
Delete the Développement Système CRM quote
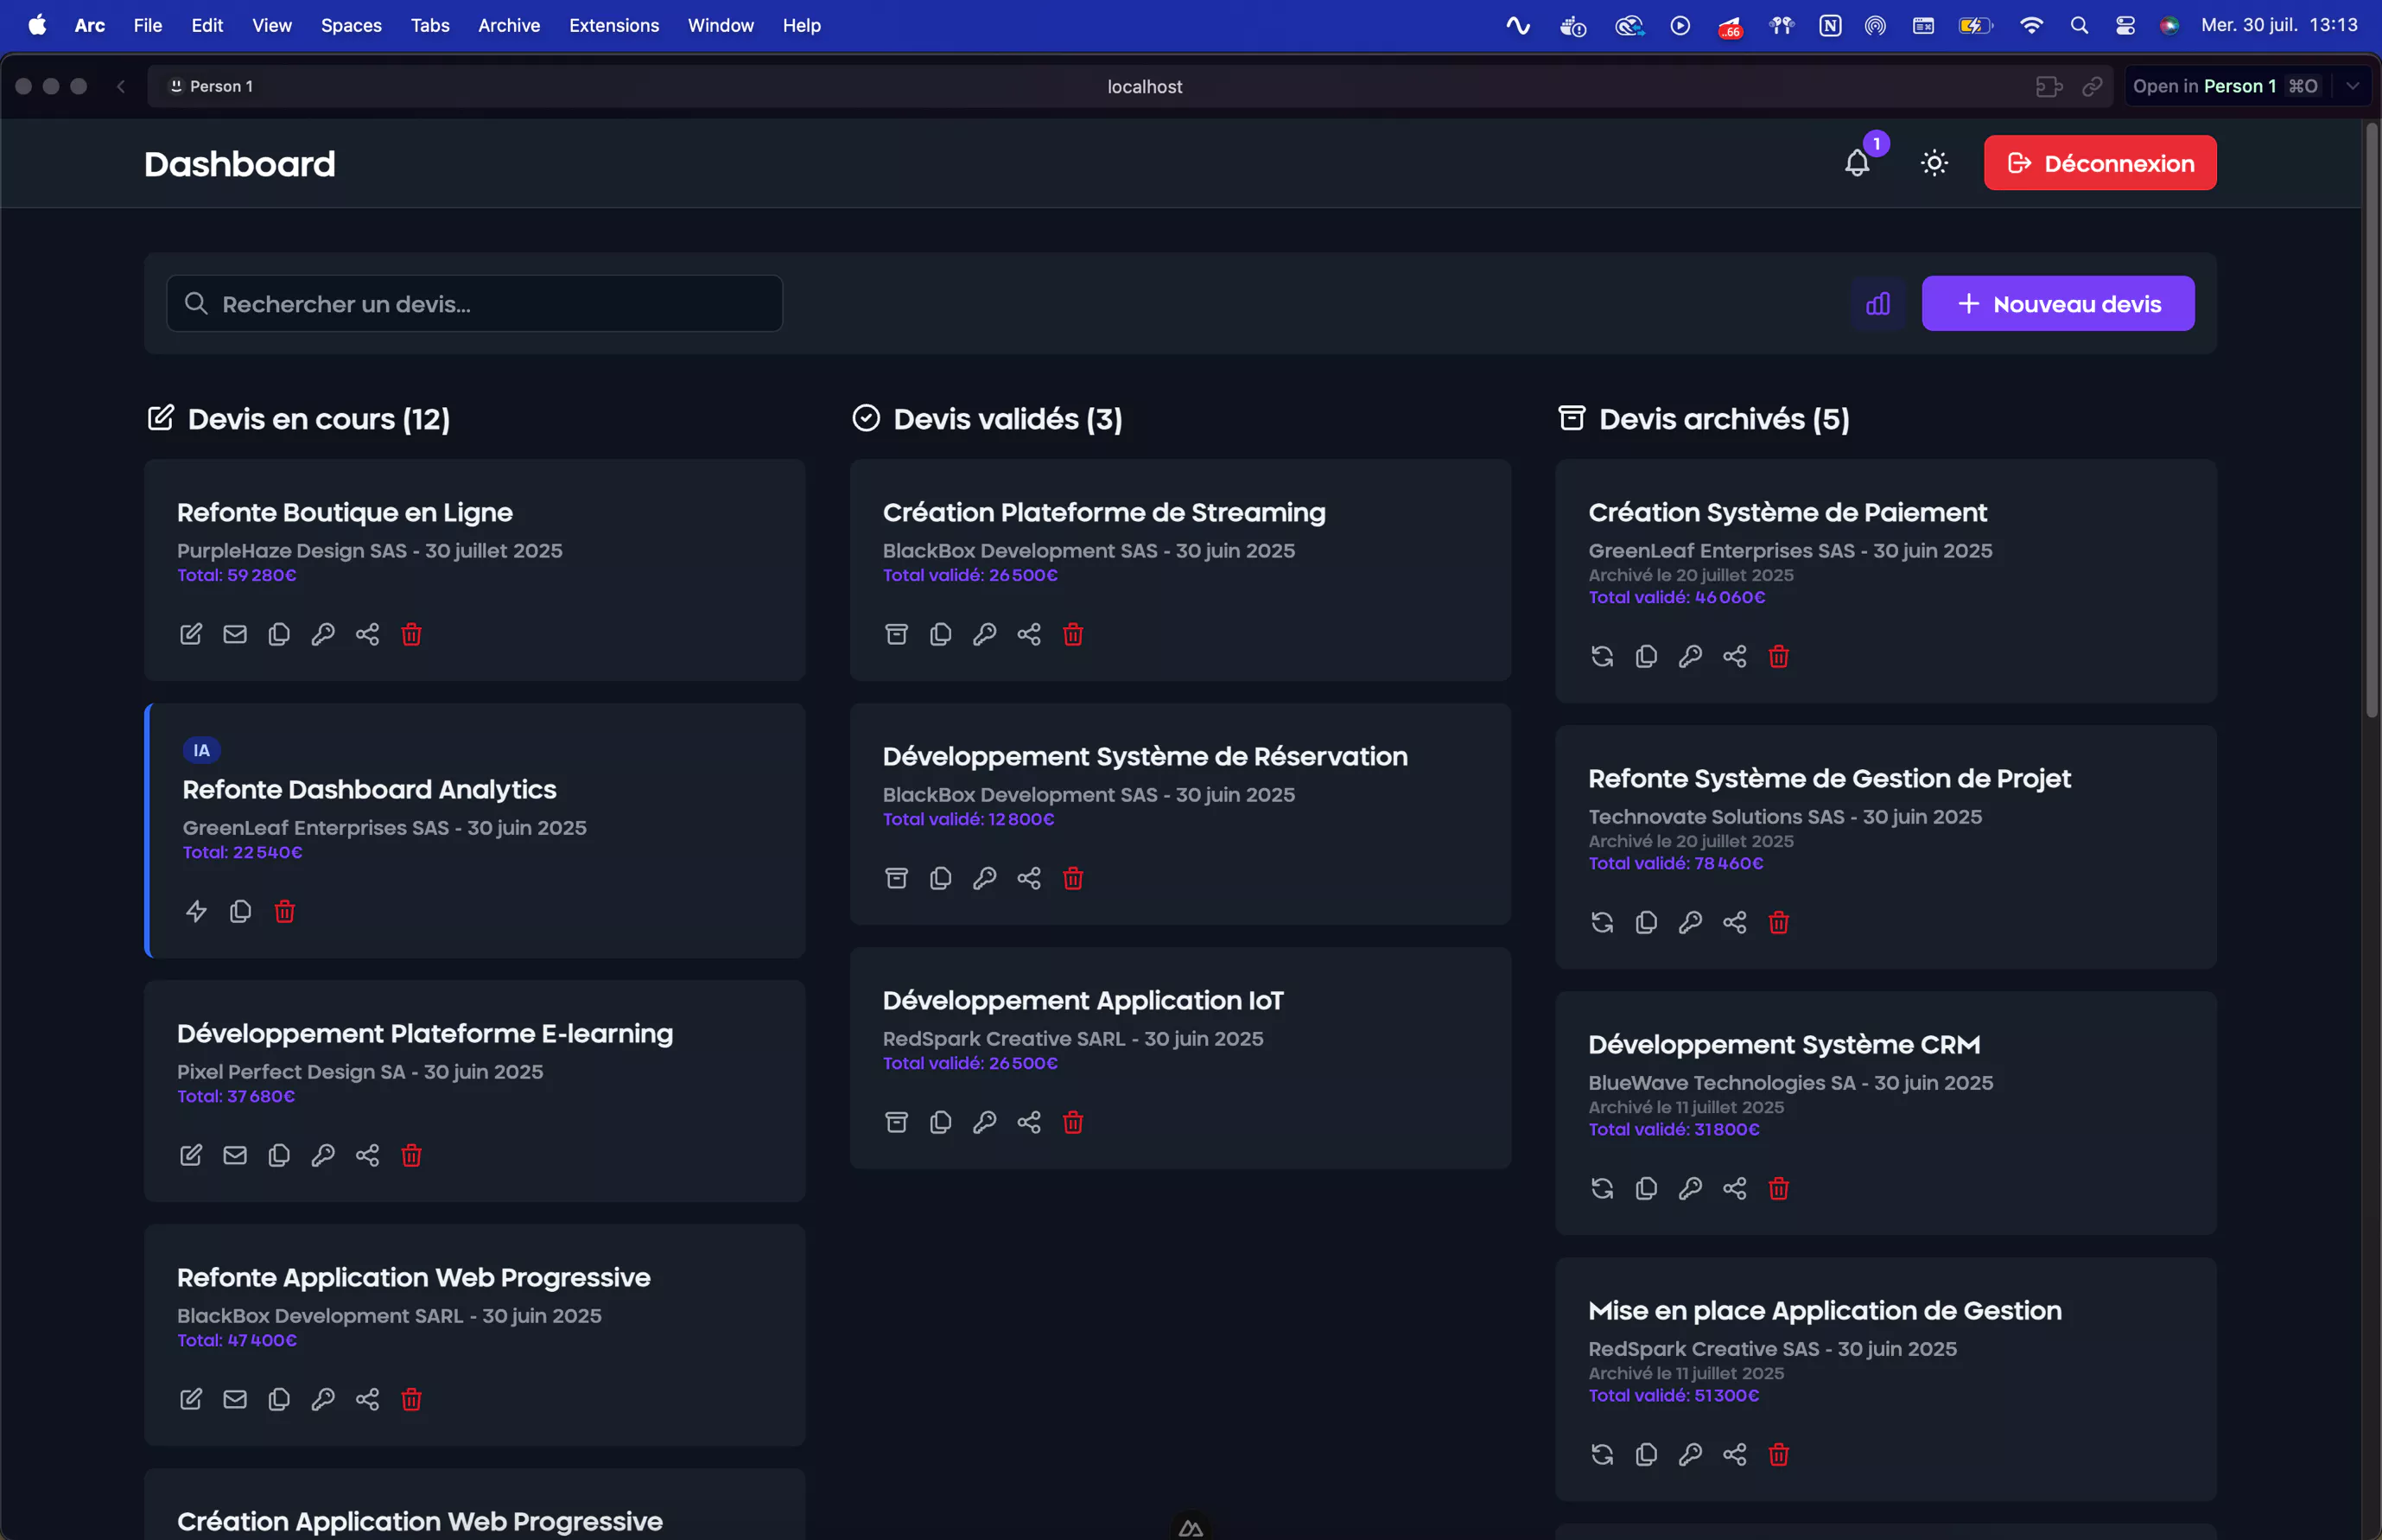pyautogui.click(x=1778, y=1188)
